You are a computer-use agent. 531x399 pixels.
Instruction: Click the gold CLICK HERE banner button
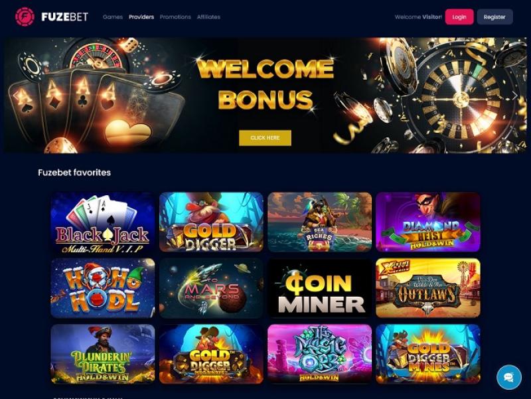[x=265, y=138]
